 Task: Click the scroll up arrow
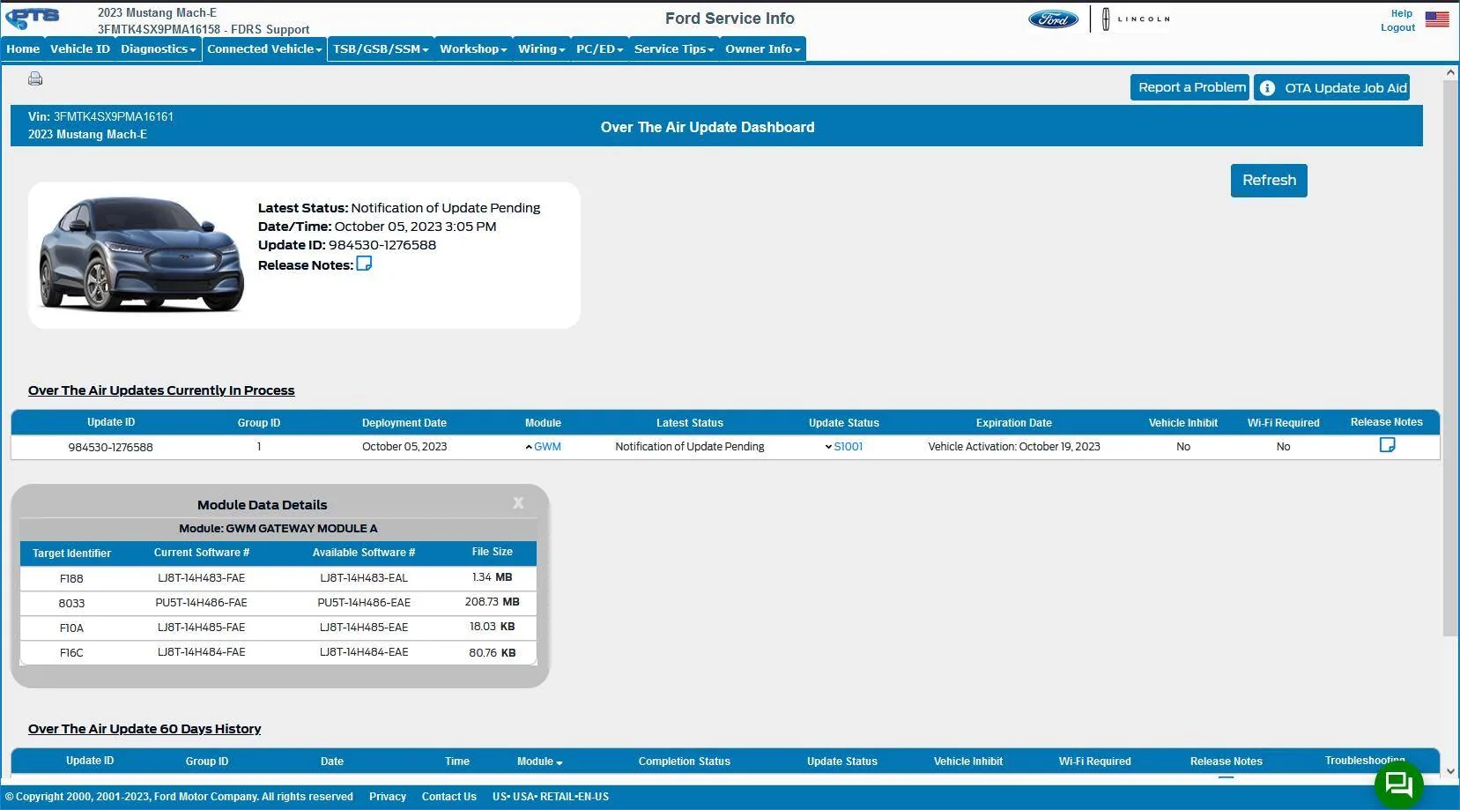[x=1450, y=72]
